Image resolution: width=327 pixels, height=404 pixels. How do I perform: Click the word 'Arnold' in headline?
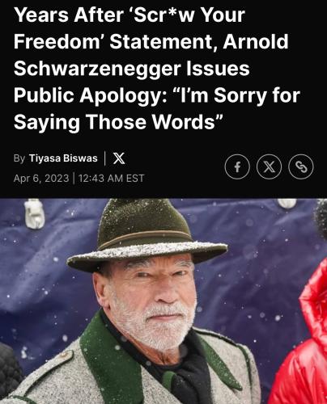coord(256,42)
